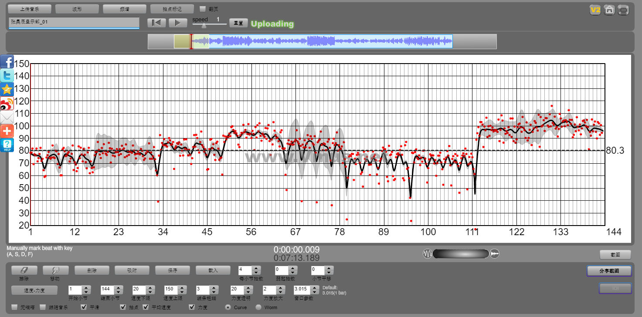Decrease 速度上限 tempo upper limit with down arrow

click(x=181, y=292)
